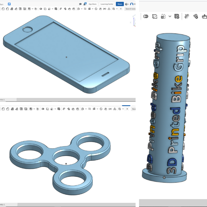The image size is (207, 207).
Task: Open the comments icon in the header
Action: point(80,4)
